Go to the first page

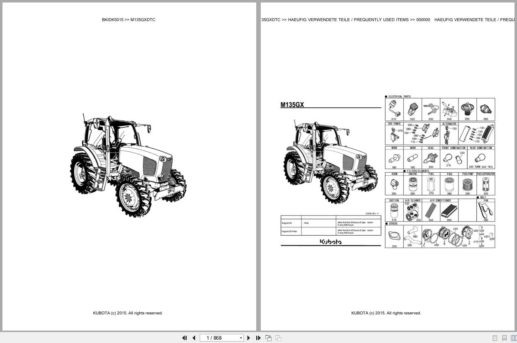(x=184, y=338)
